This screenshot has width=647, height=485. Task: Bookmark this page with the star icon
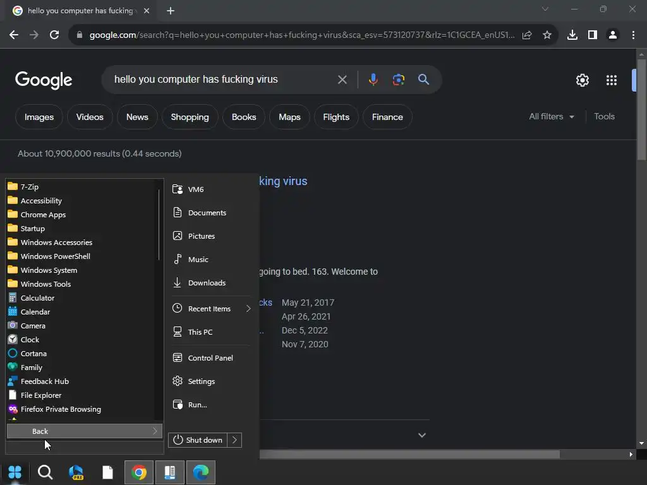coord(547,35)
